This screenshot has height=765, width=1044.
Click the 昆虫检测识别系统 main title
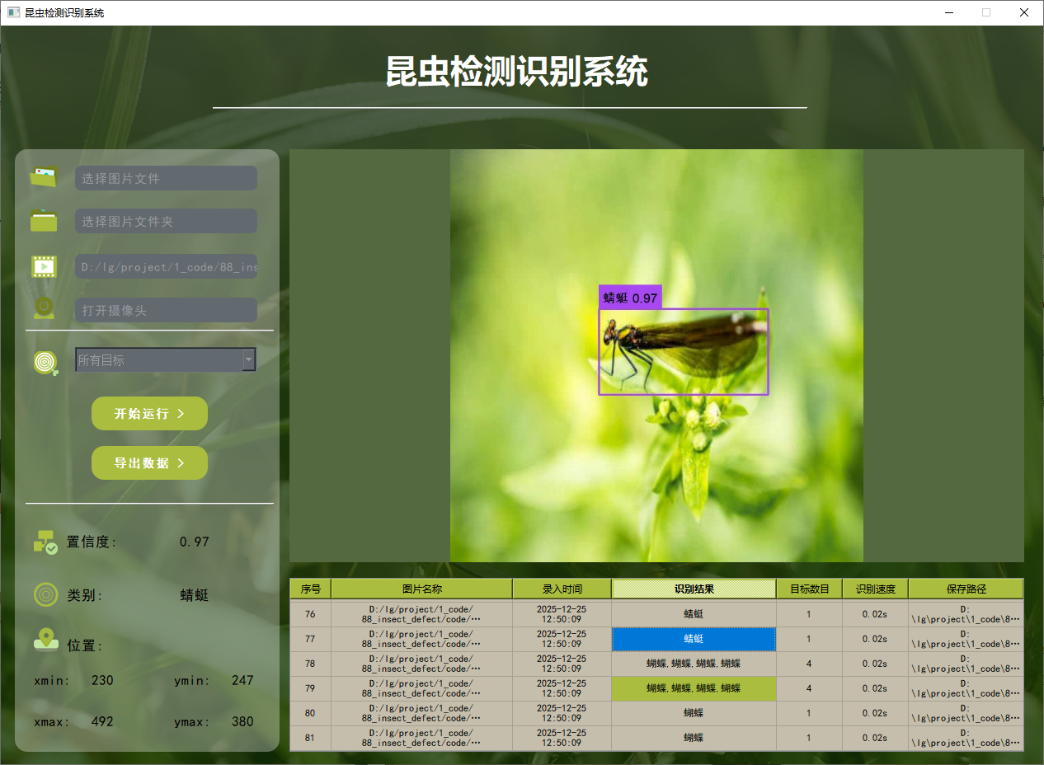point(517,72)
